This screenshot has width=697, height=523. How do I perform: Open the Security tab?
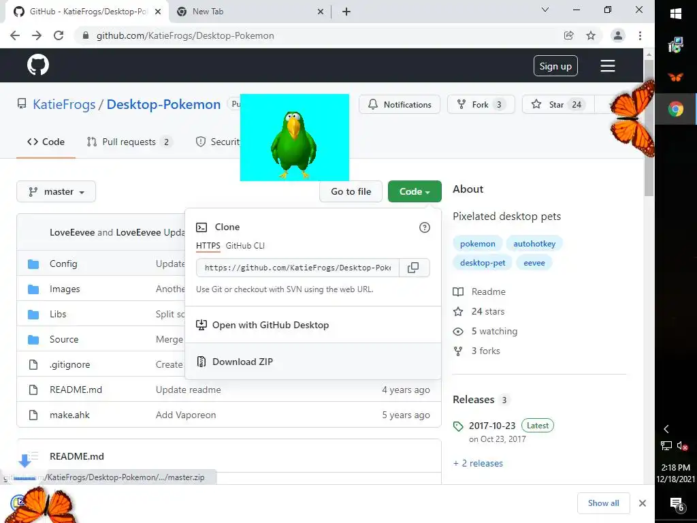tap(217, 142)
